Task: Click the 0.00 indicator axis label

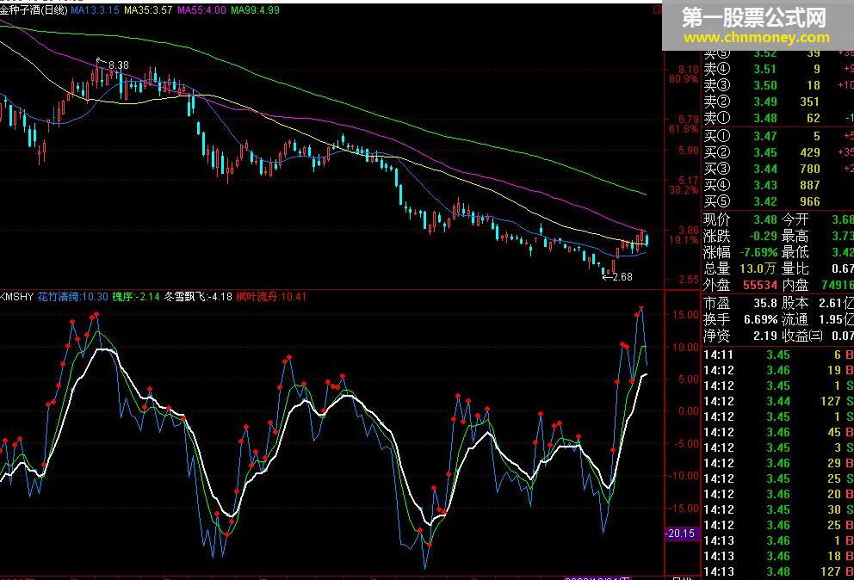Action: point(689,411)
